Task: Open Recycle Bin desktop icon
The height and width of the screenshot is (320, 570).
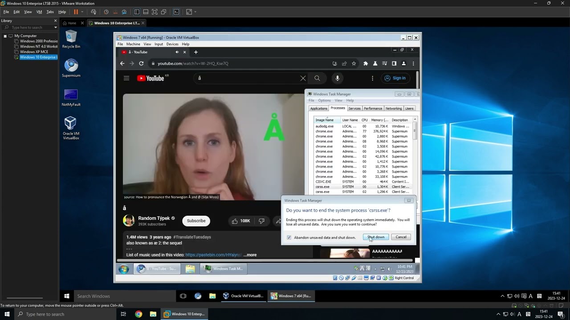Action: click(x=71, y=39)
